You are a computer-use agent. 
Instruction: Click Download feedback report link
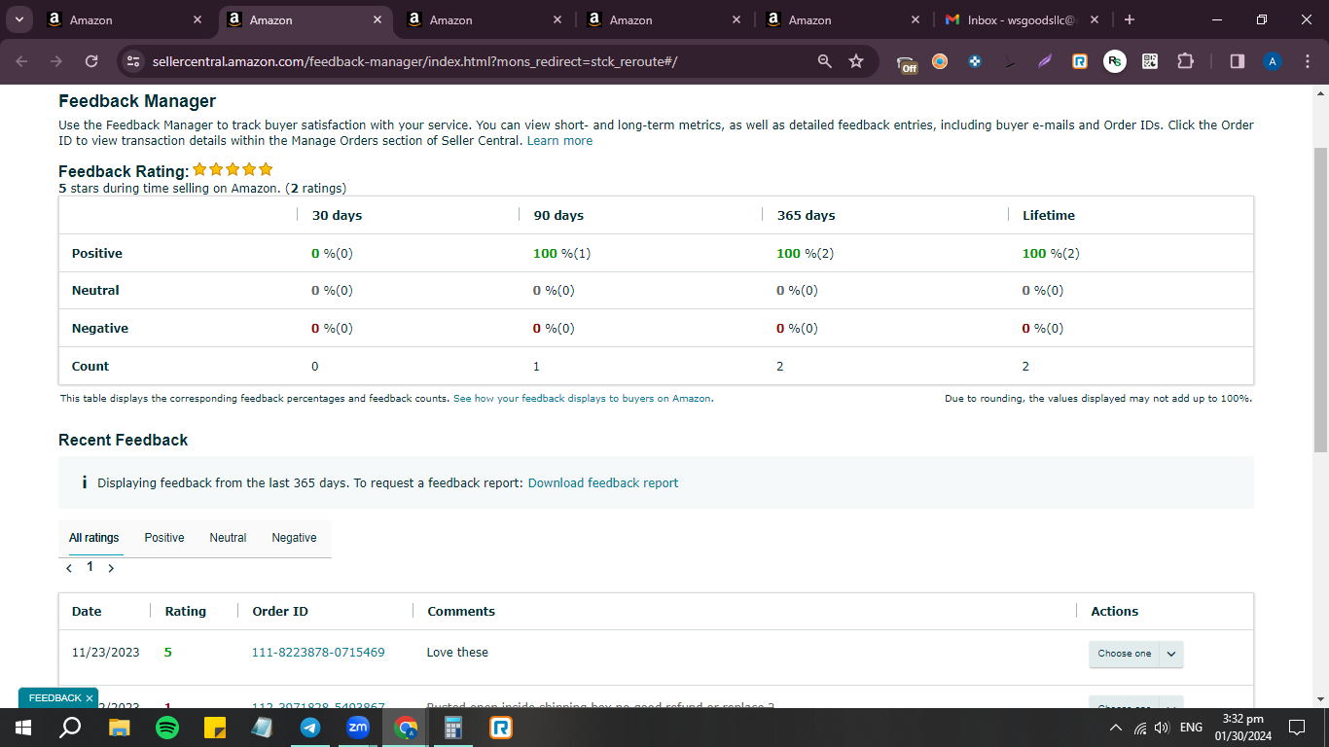[x=603, y=483]
